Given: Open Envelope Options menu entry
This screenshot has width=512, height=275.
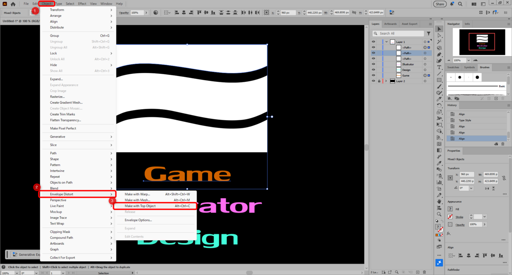Looking at the screenshot, I should coord(138,220).
